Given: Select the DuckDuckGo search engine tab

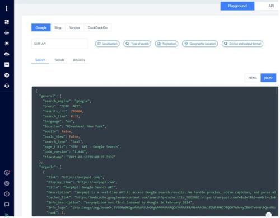Looking at the screenshot, I should tap(97, 27).
